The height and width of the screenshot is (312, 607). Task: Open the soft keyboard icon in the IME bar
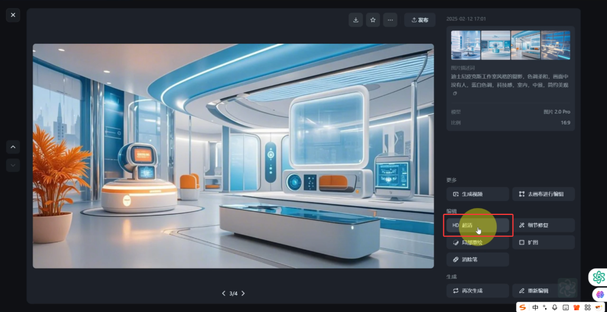click(x=565, y=308)
